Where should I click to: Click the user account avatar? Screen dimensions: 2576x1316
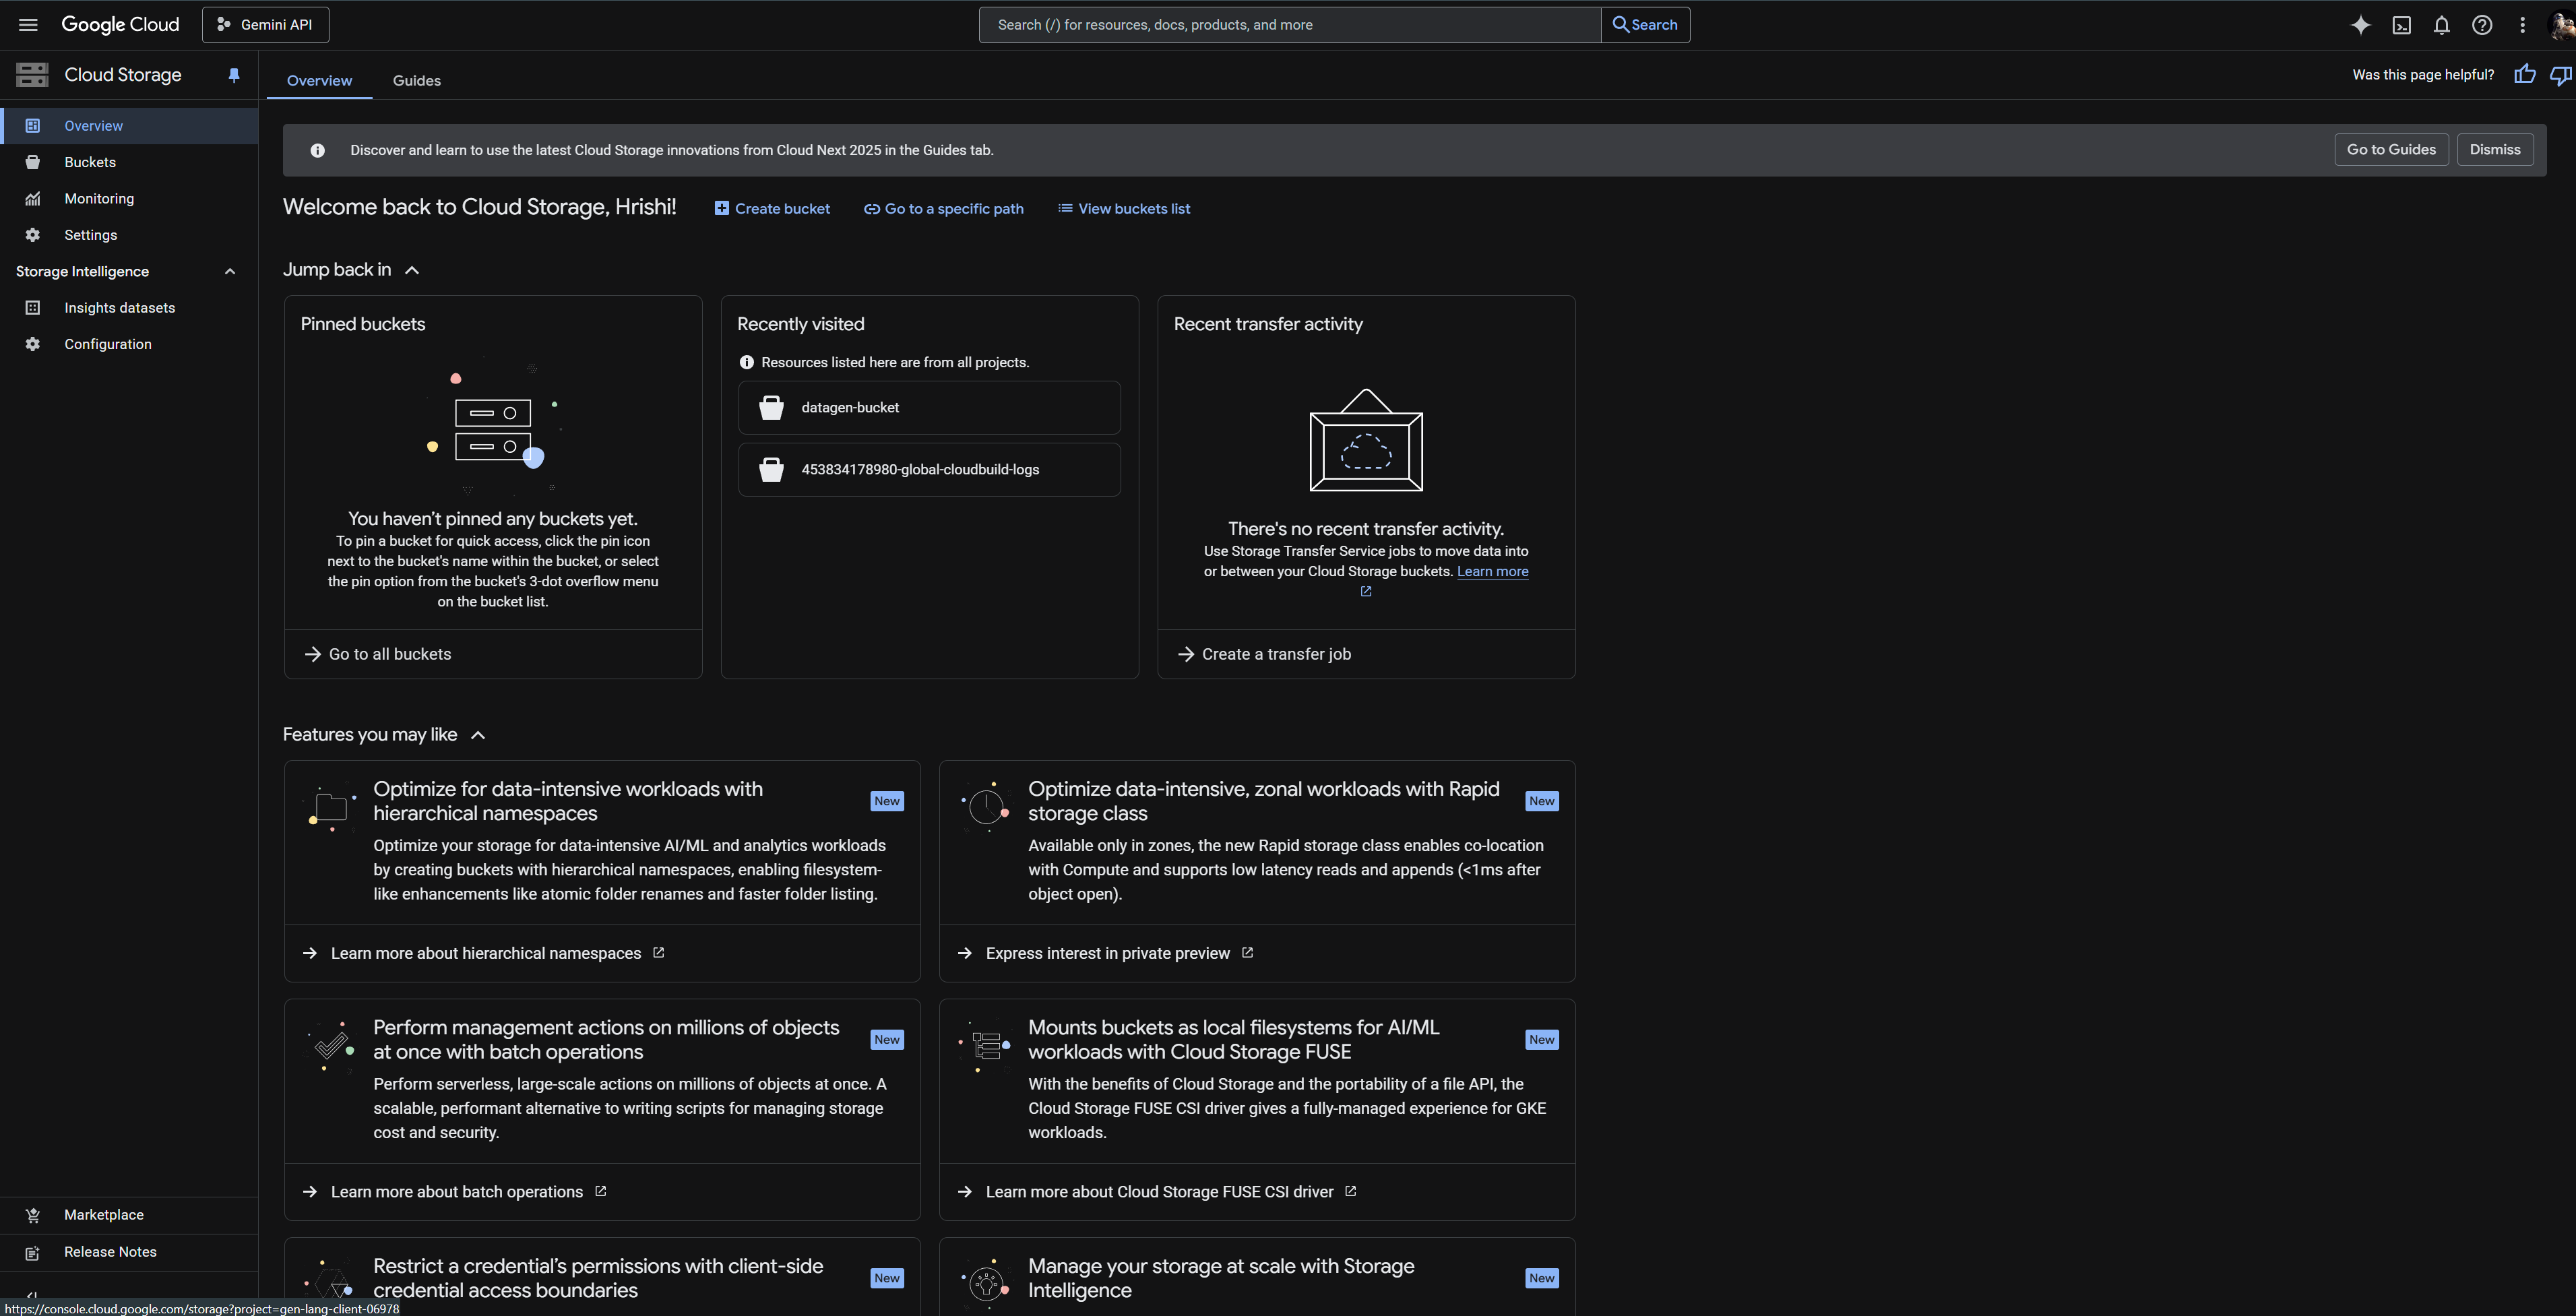tap(2563, 25)
